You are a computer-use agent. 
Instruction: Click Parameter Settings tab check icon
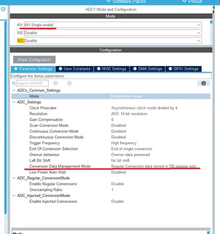tap(16, 69)
